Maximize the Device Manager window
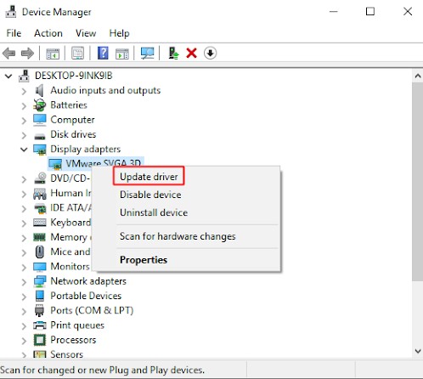Screen dimensions: 423x379 370,12
